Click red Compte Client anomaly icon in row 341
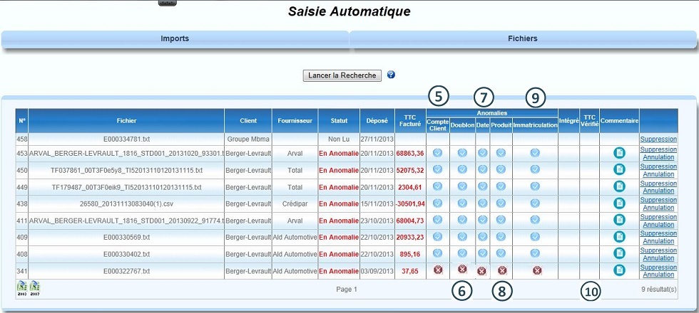 [437, 270]
